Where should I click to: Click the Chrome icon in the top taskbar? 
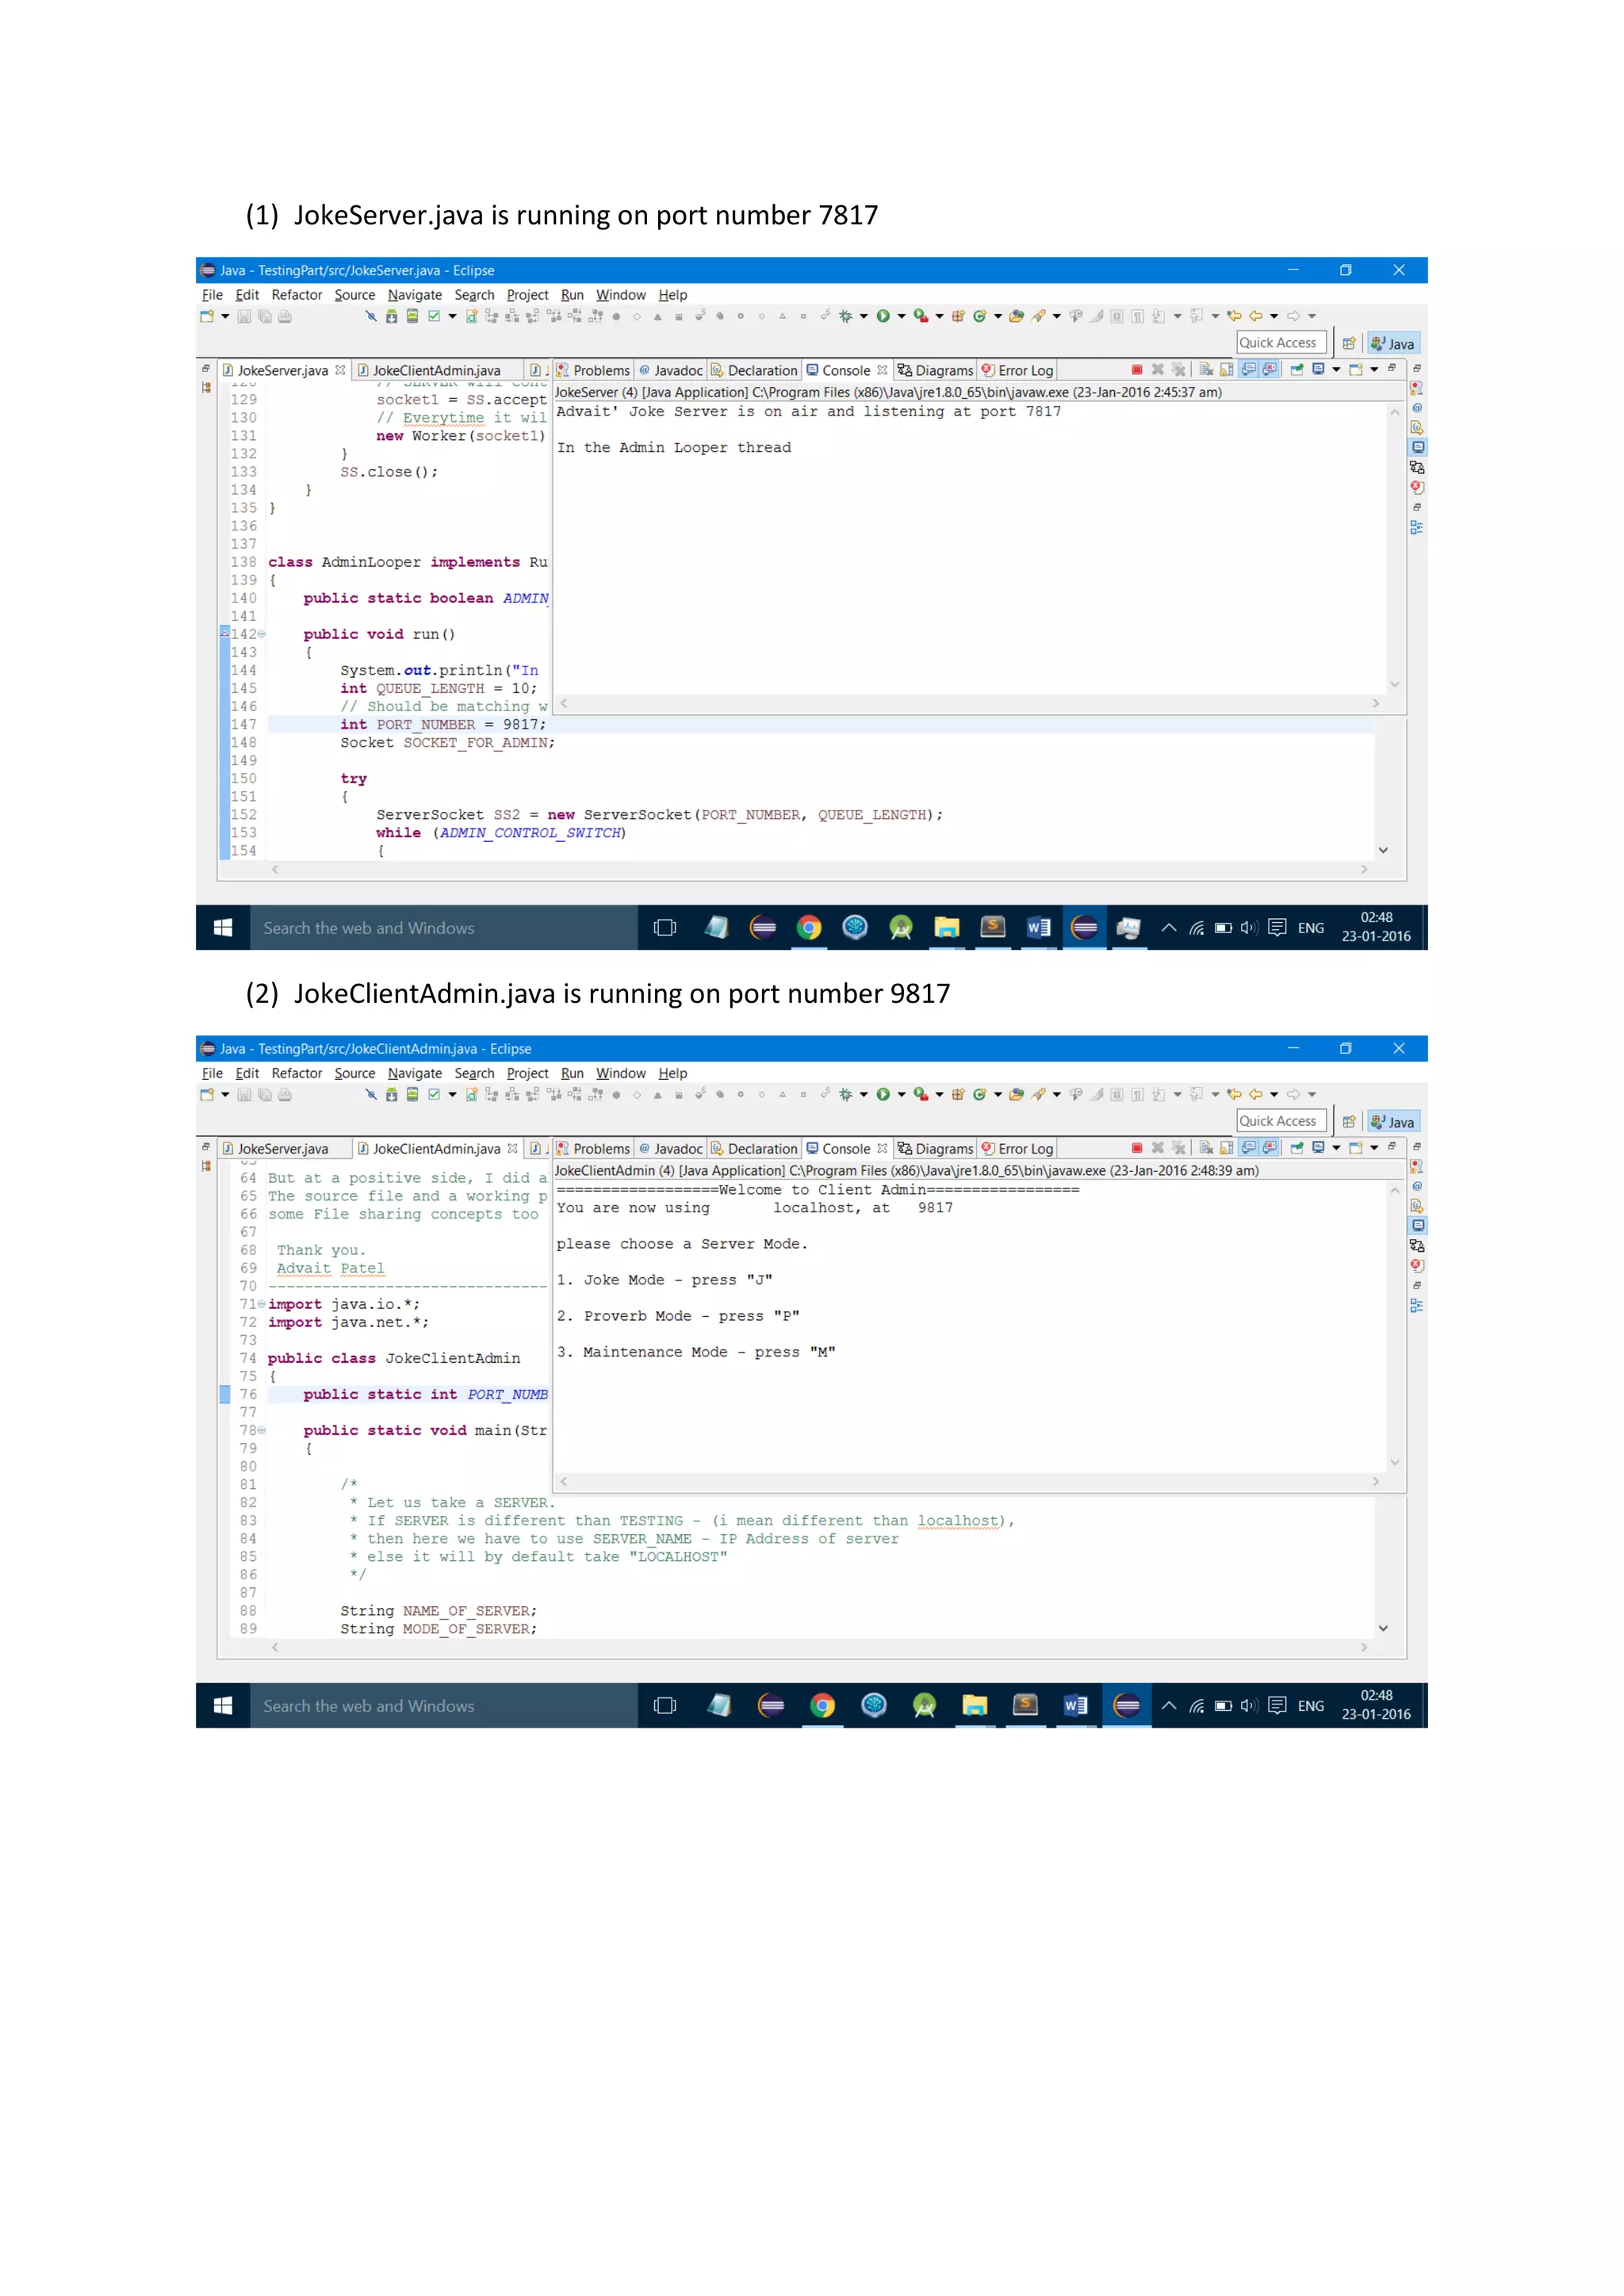(x=808, y=928)
